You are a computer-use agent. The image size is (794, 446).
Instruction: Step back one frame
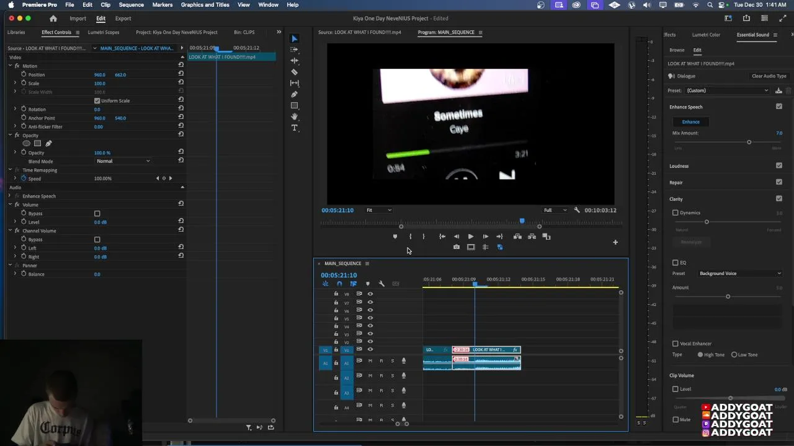457,237
